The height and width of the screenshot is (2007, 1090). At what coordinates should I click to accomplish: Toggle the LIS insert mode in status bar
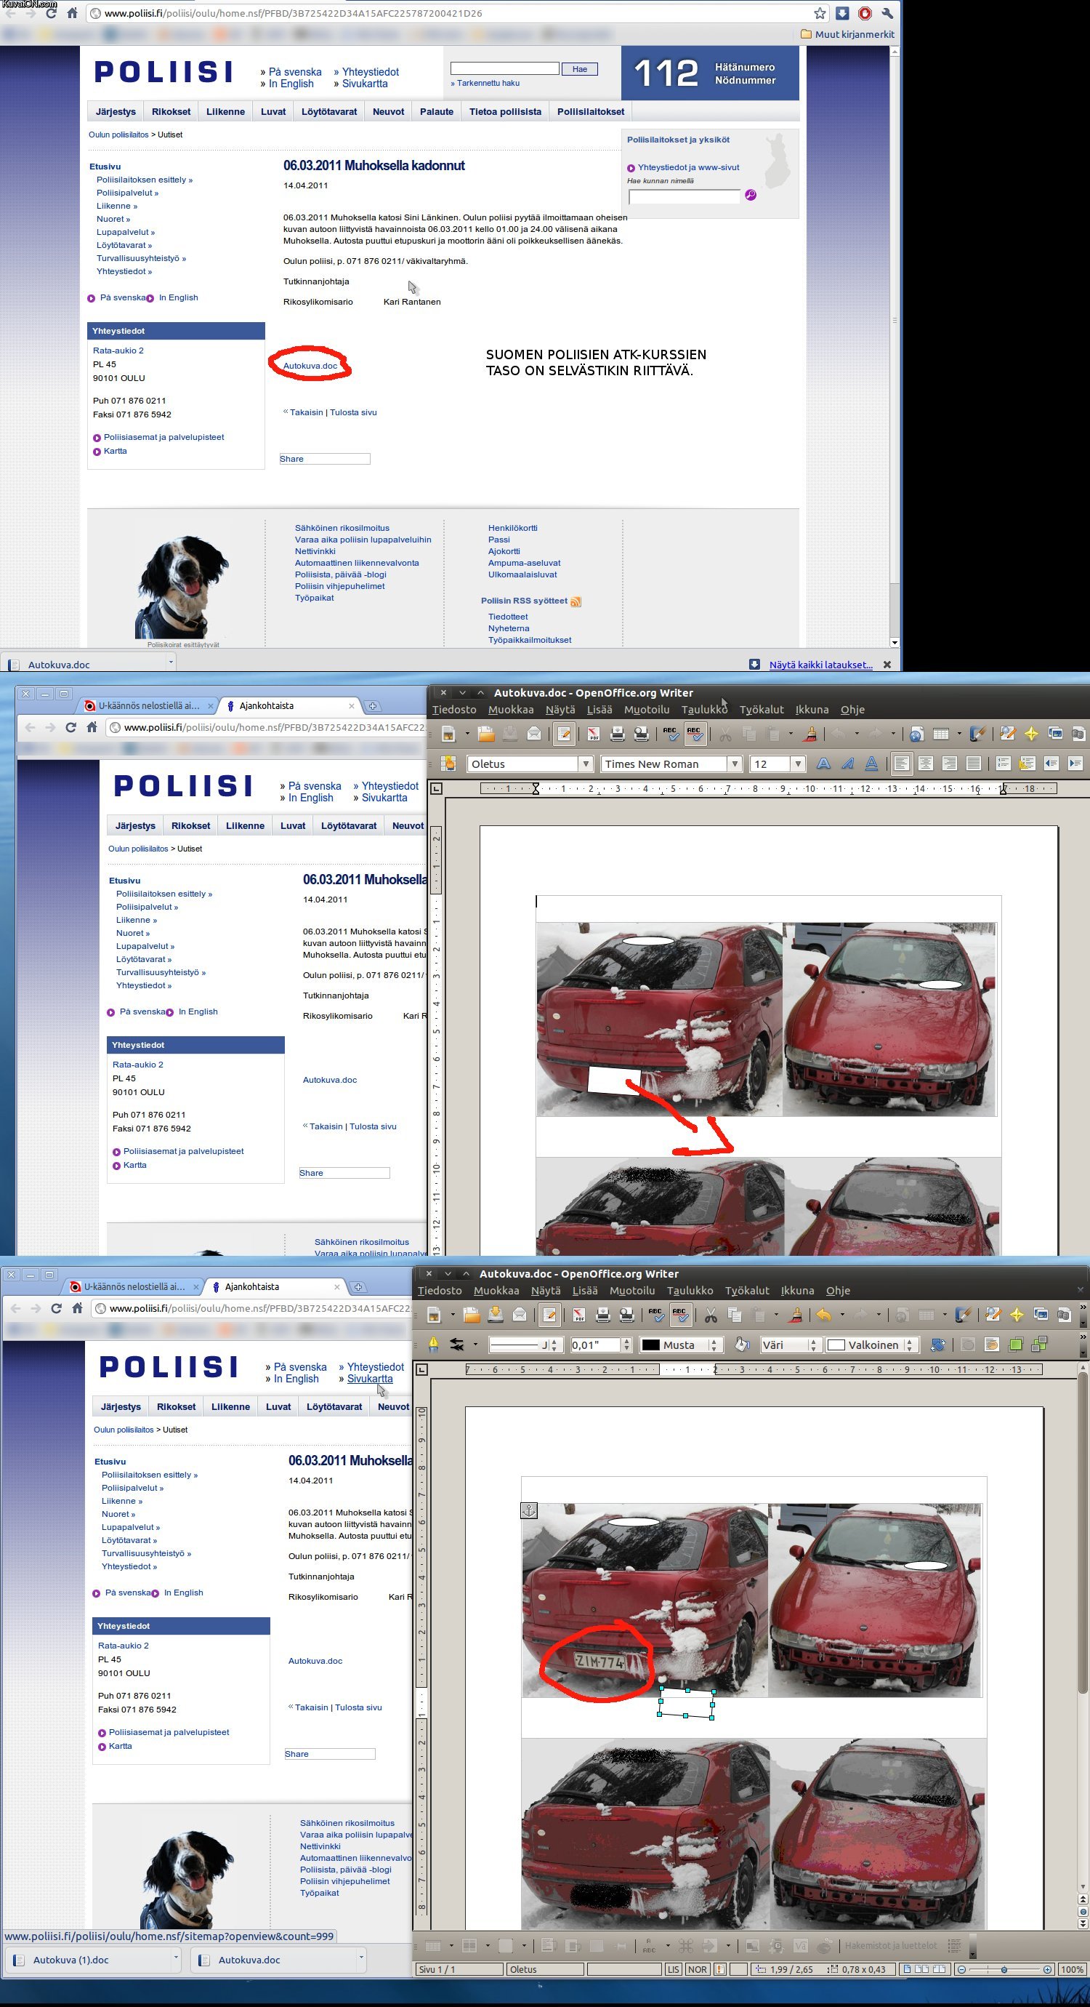pos(674,1970)
